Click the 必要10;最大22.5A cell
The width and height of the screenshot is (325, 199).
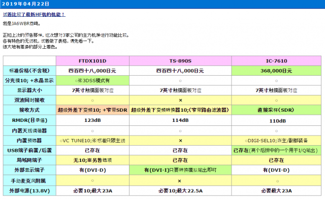(x=180, y=191)
